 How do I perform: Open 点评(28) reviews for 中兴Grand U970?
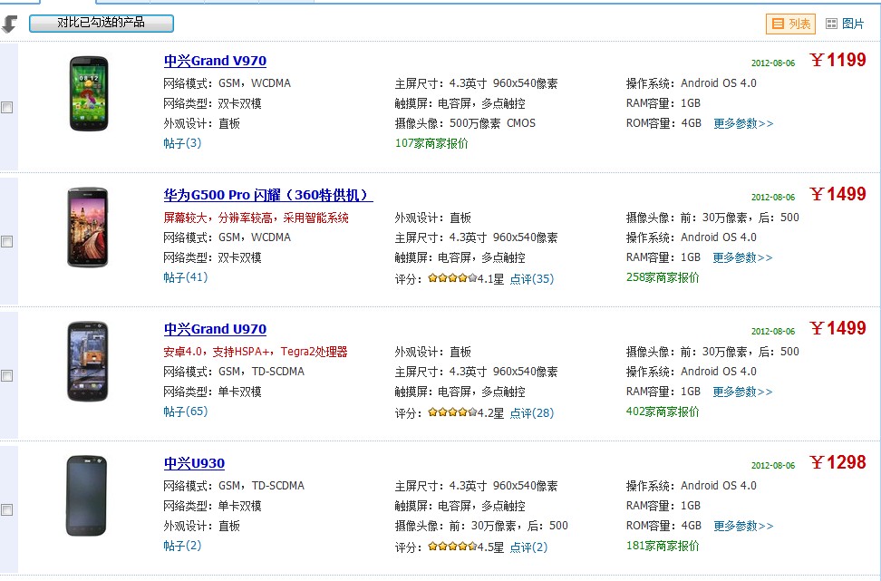click(531, 413)
